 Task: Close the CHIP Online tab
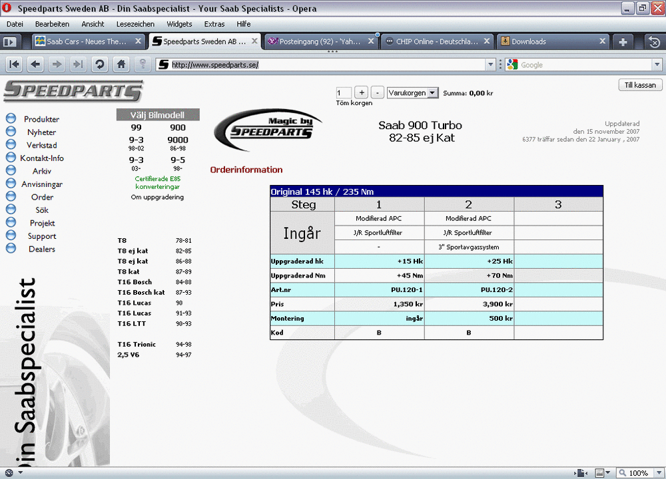pos(487,41)
